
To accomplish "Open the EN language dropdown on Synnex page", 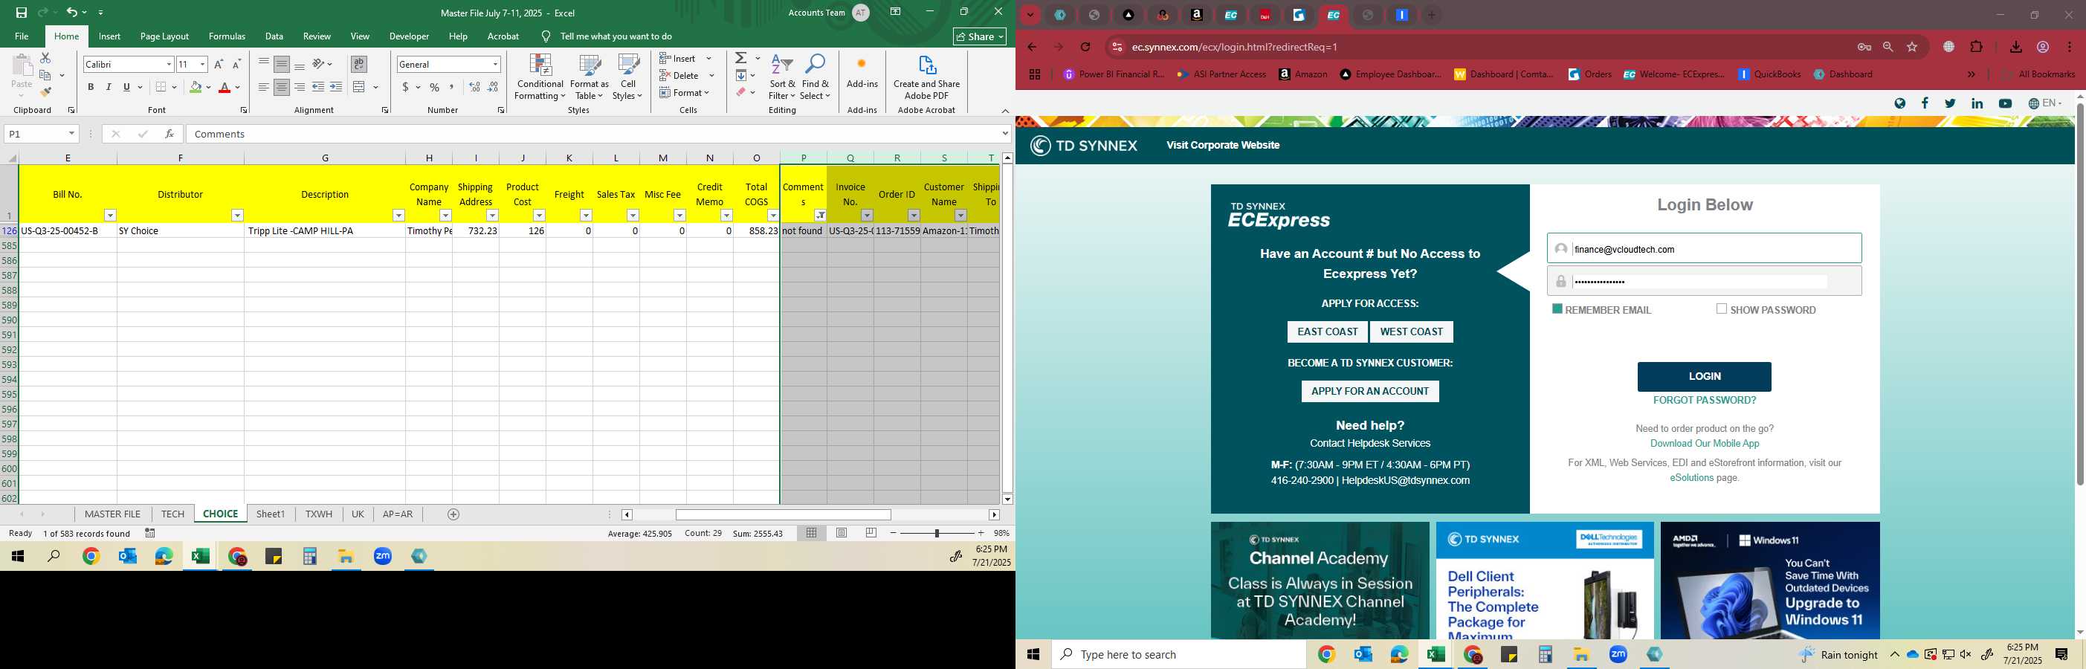I will click(2044, 103).
